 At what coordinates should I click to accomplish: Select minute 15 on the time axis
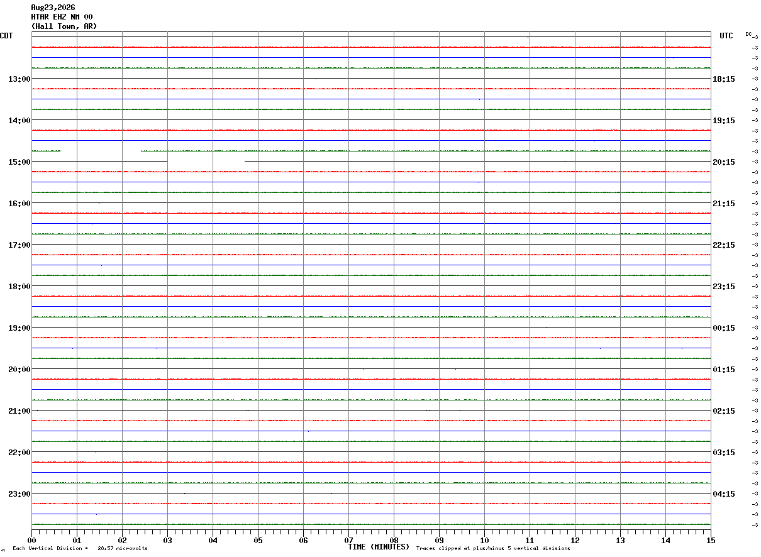(x=711, y=540)
